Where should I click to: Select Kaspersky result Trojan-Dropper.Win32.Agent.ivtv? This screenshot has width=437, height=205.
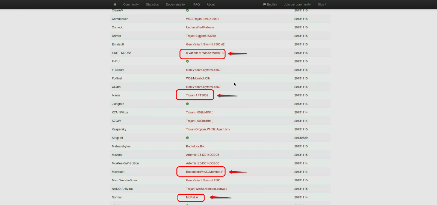208,129
